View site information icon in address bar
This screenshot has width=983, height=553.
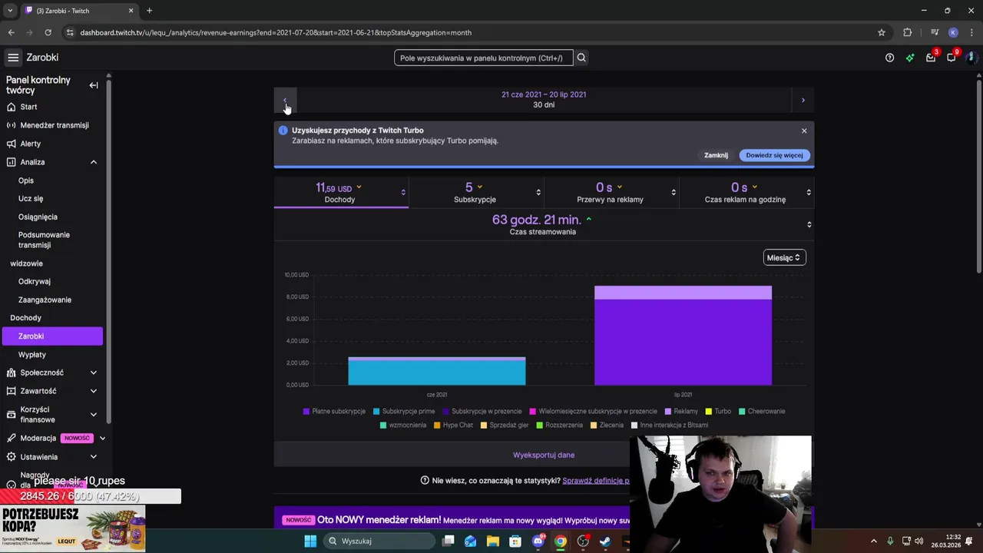tap(70, 32)
